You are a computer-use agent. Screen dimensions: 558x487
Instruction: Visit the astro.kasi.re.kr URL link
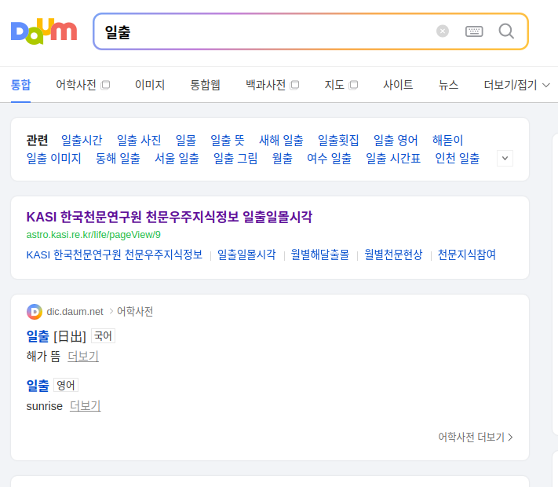click(x=93, y=235)
